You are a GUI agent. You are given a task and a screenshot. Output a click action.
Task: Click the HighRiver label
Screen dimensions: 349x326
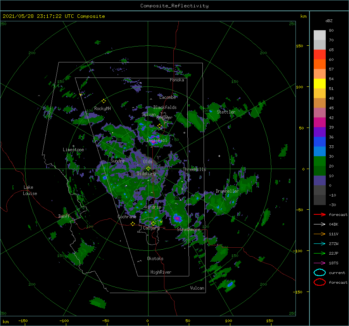tap(161, 272)
